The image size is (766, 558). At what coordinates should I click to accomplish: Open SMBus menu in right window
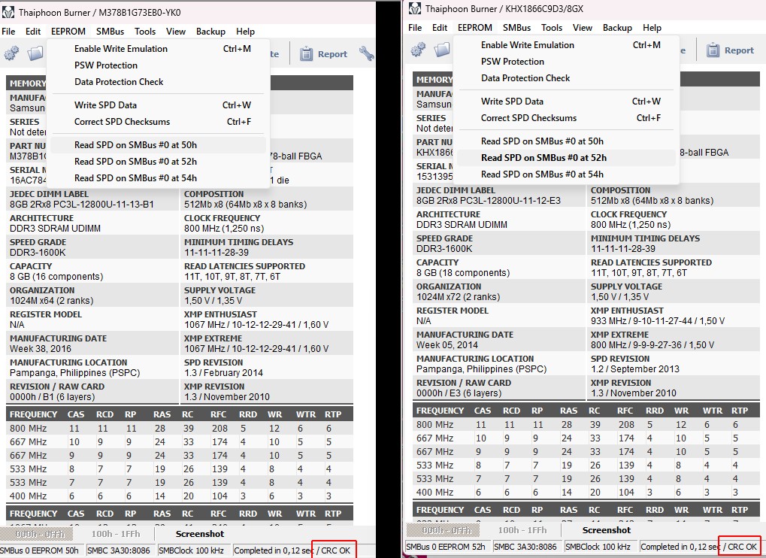(x=517, y=27)
